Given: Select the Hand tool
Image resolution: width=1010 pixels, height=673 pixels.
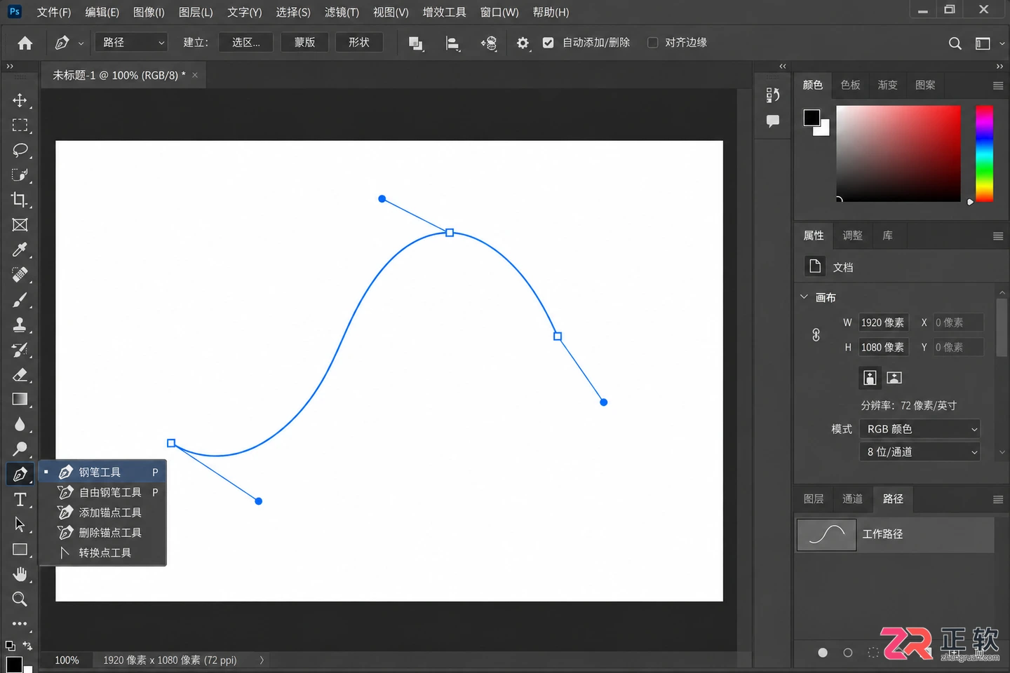Looking at the screenshot, I should tap(20, 574).
